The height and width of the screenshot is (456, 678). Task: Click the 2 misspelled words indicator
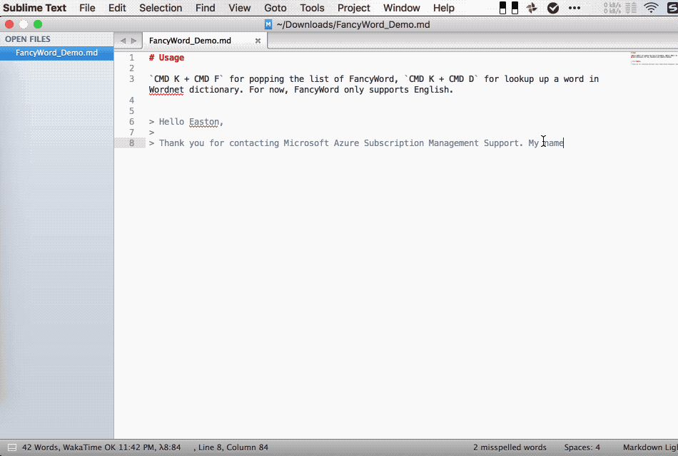click(x=510, y=447)
